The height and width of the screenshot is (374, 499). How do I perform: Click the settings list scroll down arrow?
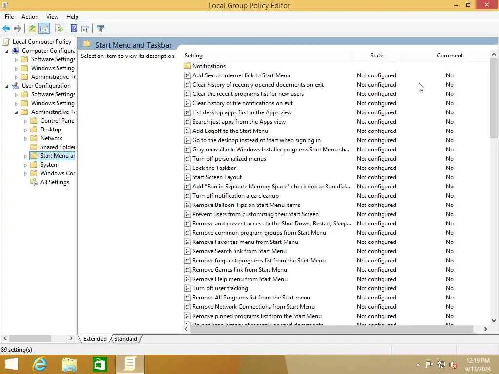494,321
